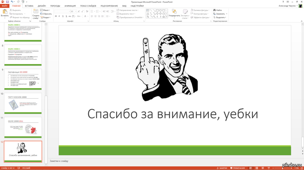
Task: Toggle align text left
Action: pos(92,16)
